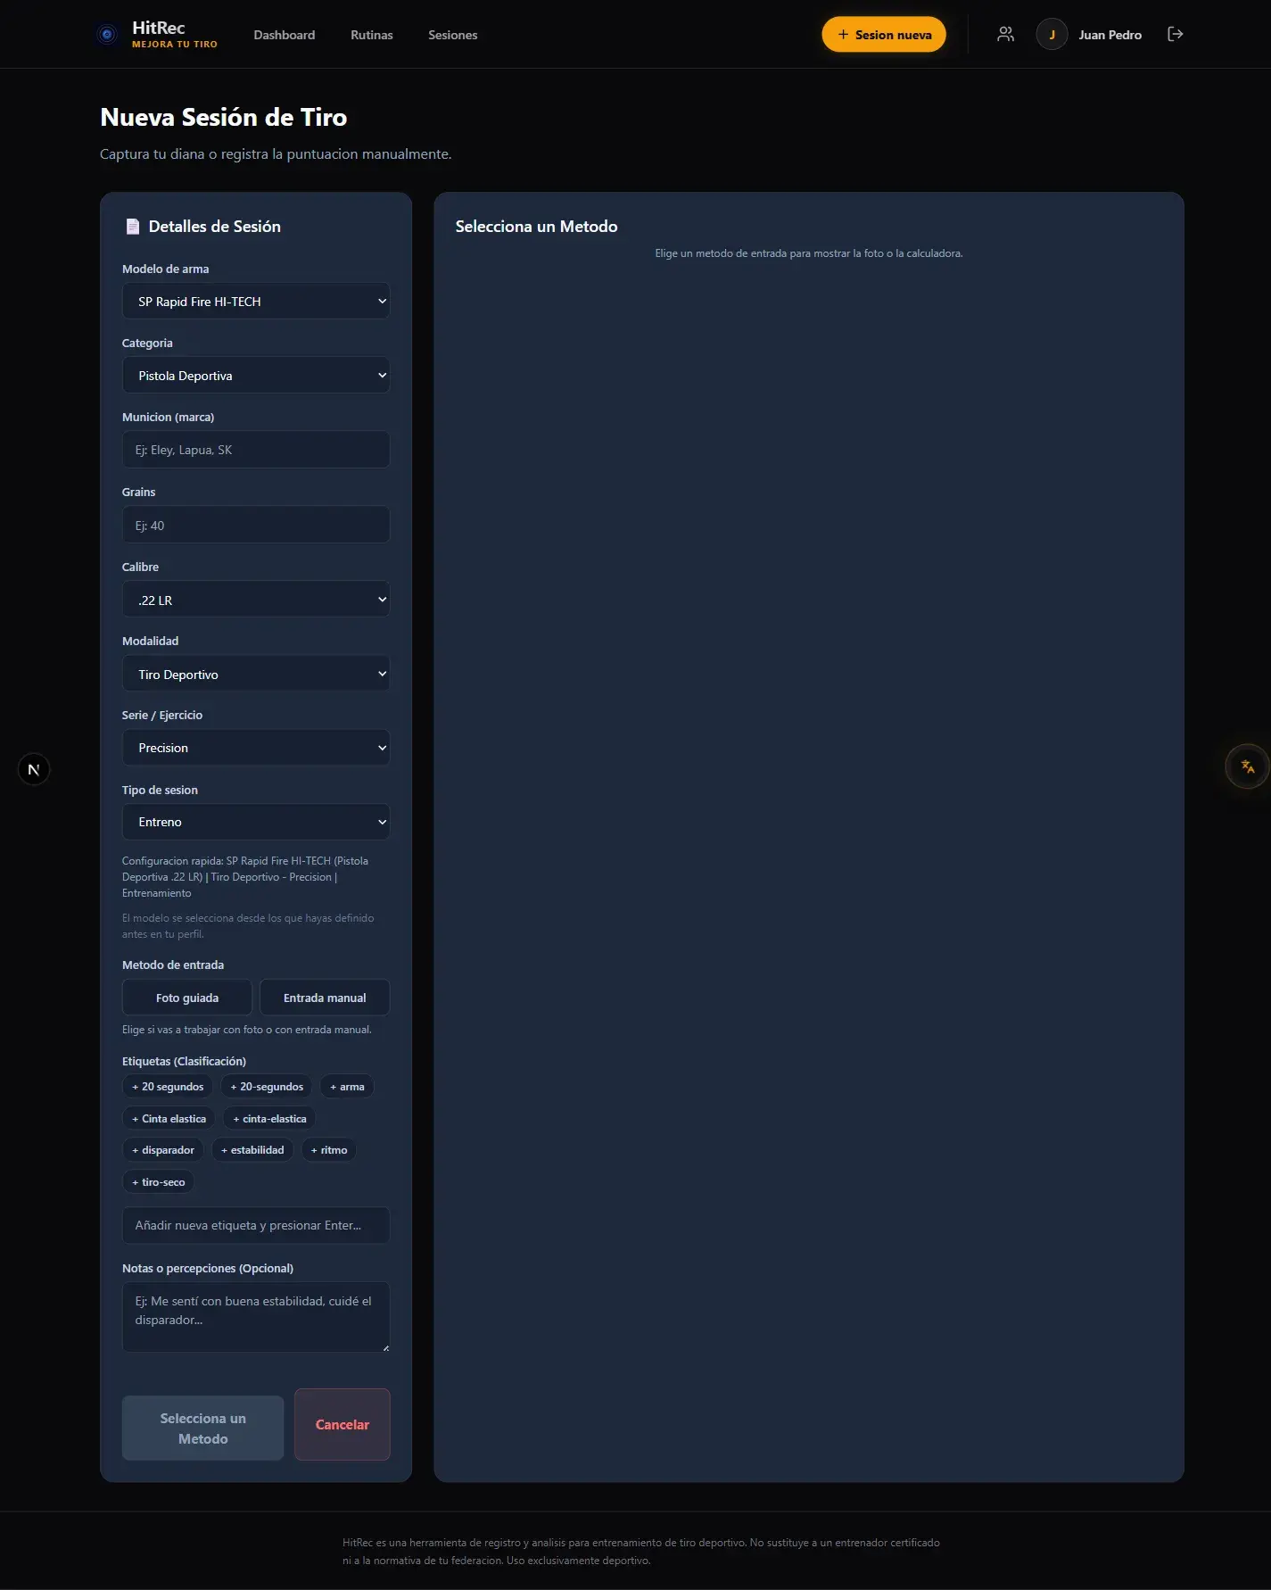This screenshot has width=1271, height=1590.
Task: Select the Entrada manual input method
Action: pos(325,998)
